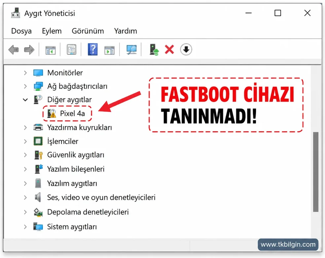Select the Sistem aygıtları label

point(72,227)
